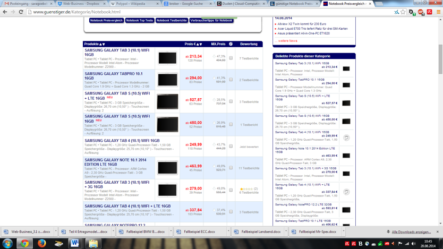Tick compare checkbox for Galaxy TabPro 10.1
Screen dimensions: 443x249
point(231,80)
